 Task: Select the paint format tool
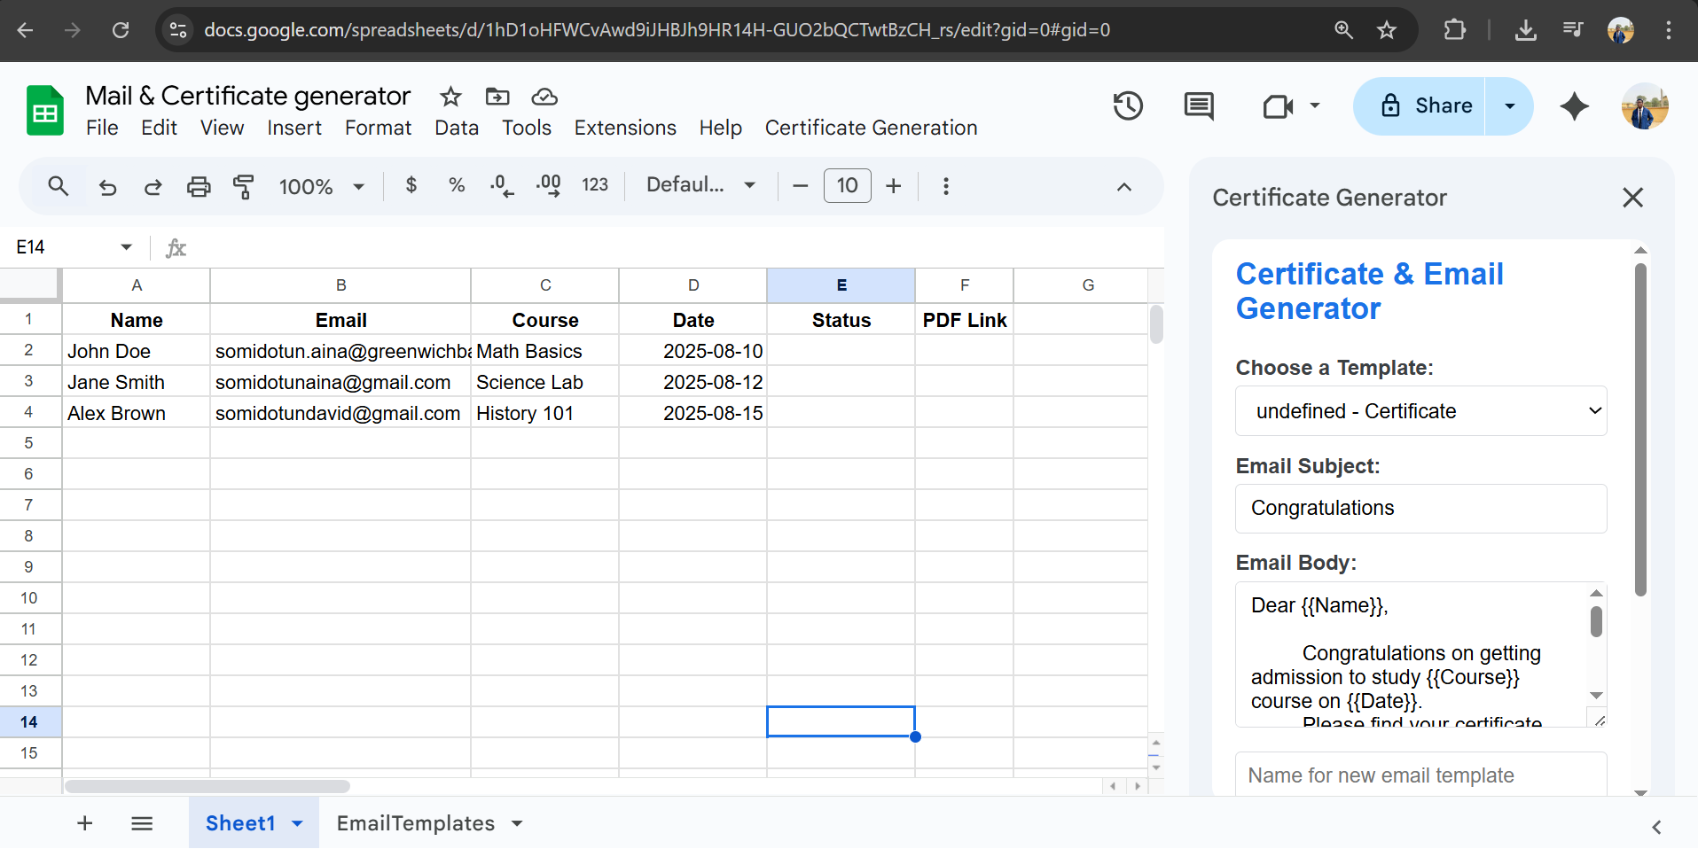point(243,187)
